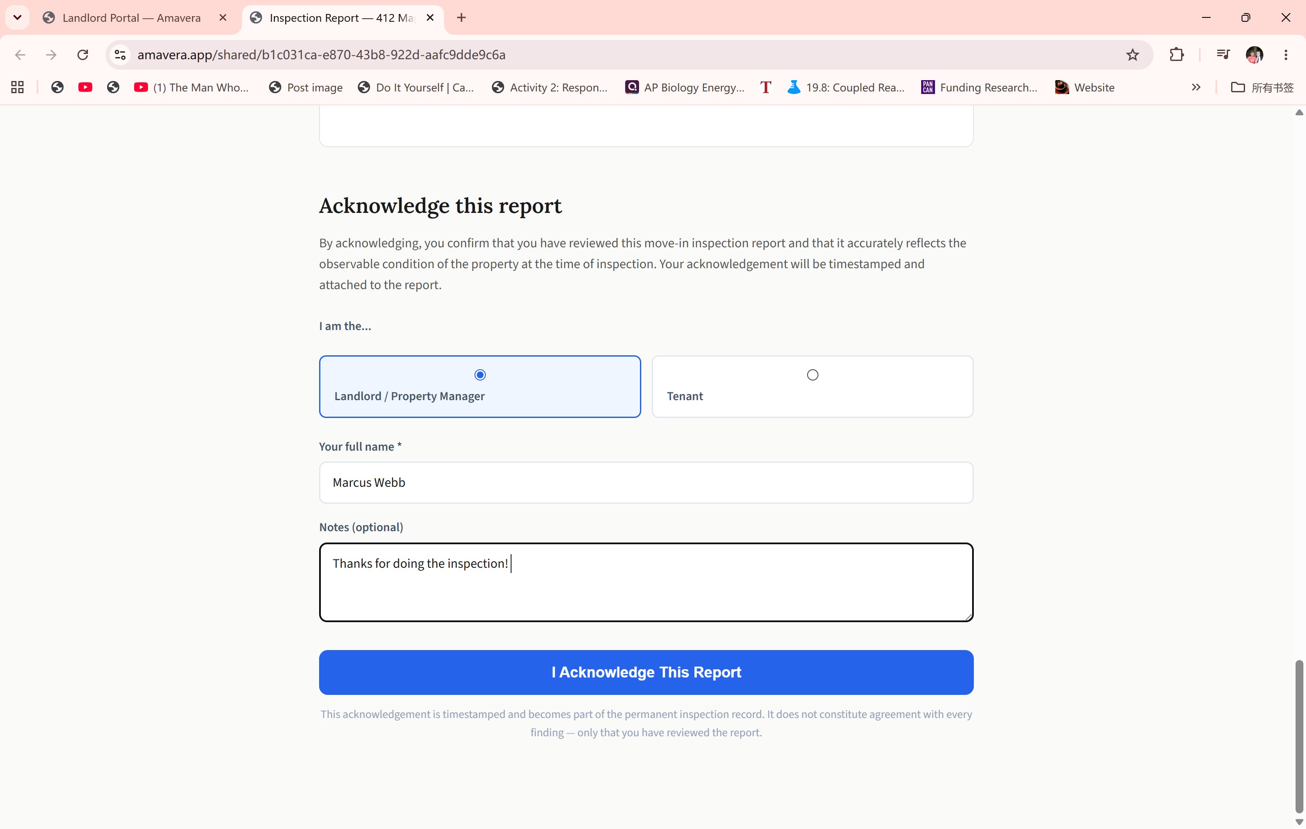Select the Tenant radio option
1306x829 pixels.
pos(812,374)
